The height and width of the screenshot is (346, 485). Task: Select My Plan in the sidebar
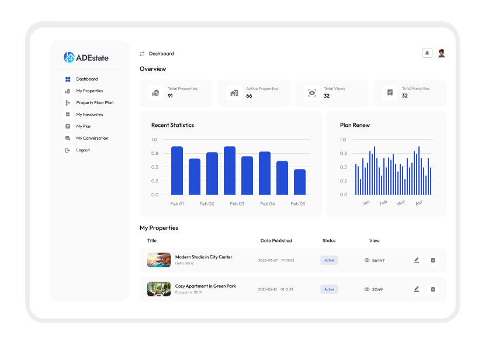point(83,126)
